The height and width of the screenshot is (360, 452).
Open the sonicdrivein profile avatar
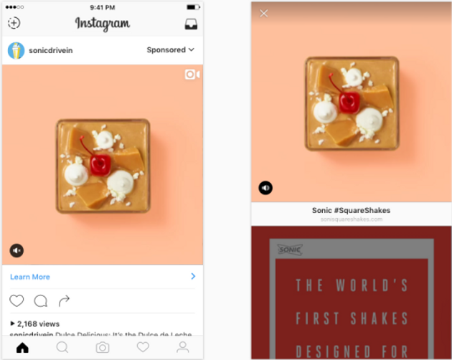(x=16, y=50)
